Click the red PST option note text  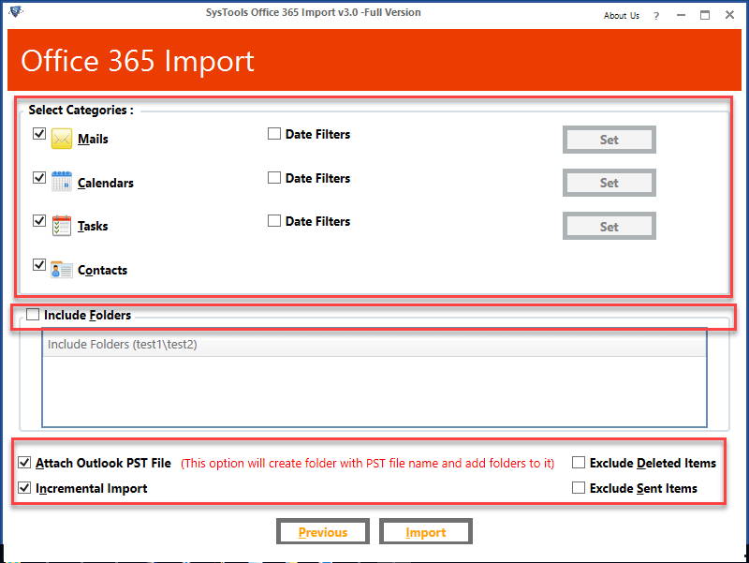(367, 463)
